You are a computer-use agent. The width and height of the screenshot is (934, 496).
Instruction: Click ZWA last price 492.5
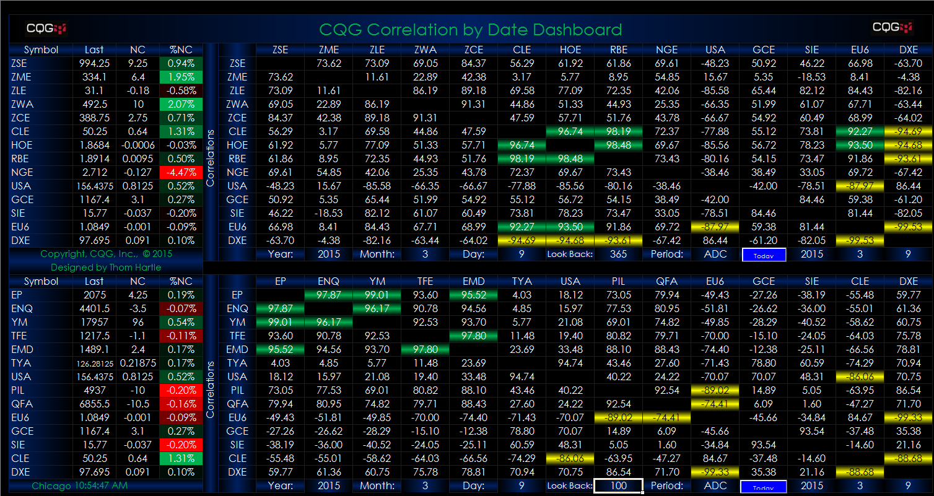click(x=95, y=104)
